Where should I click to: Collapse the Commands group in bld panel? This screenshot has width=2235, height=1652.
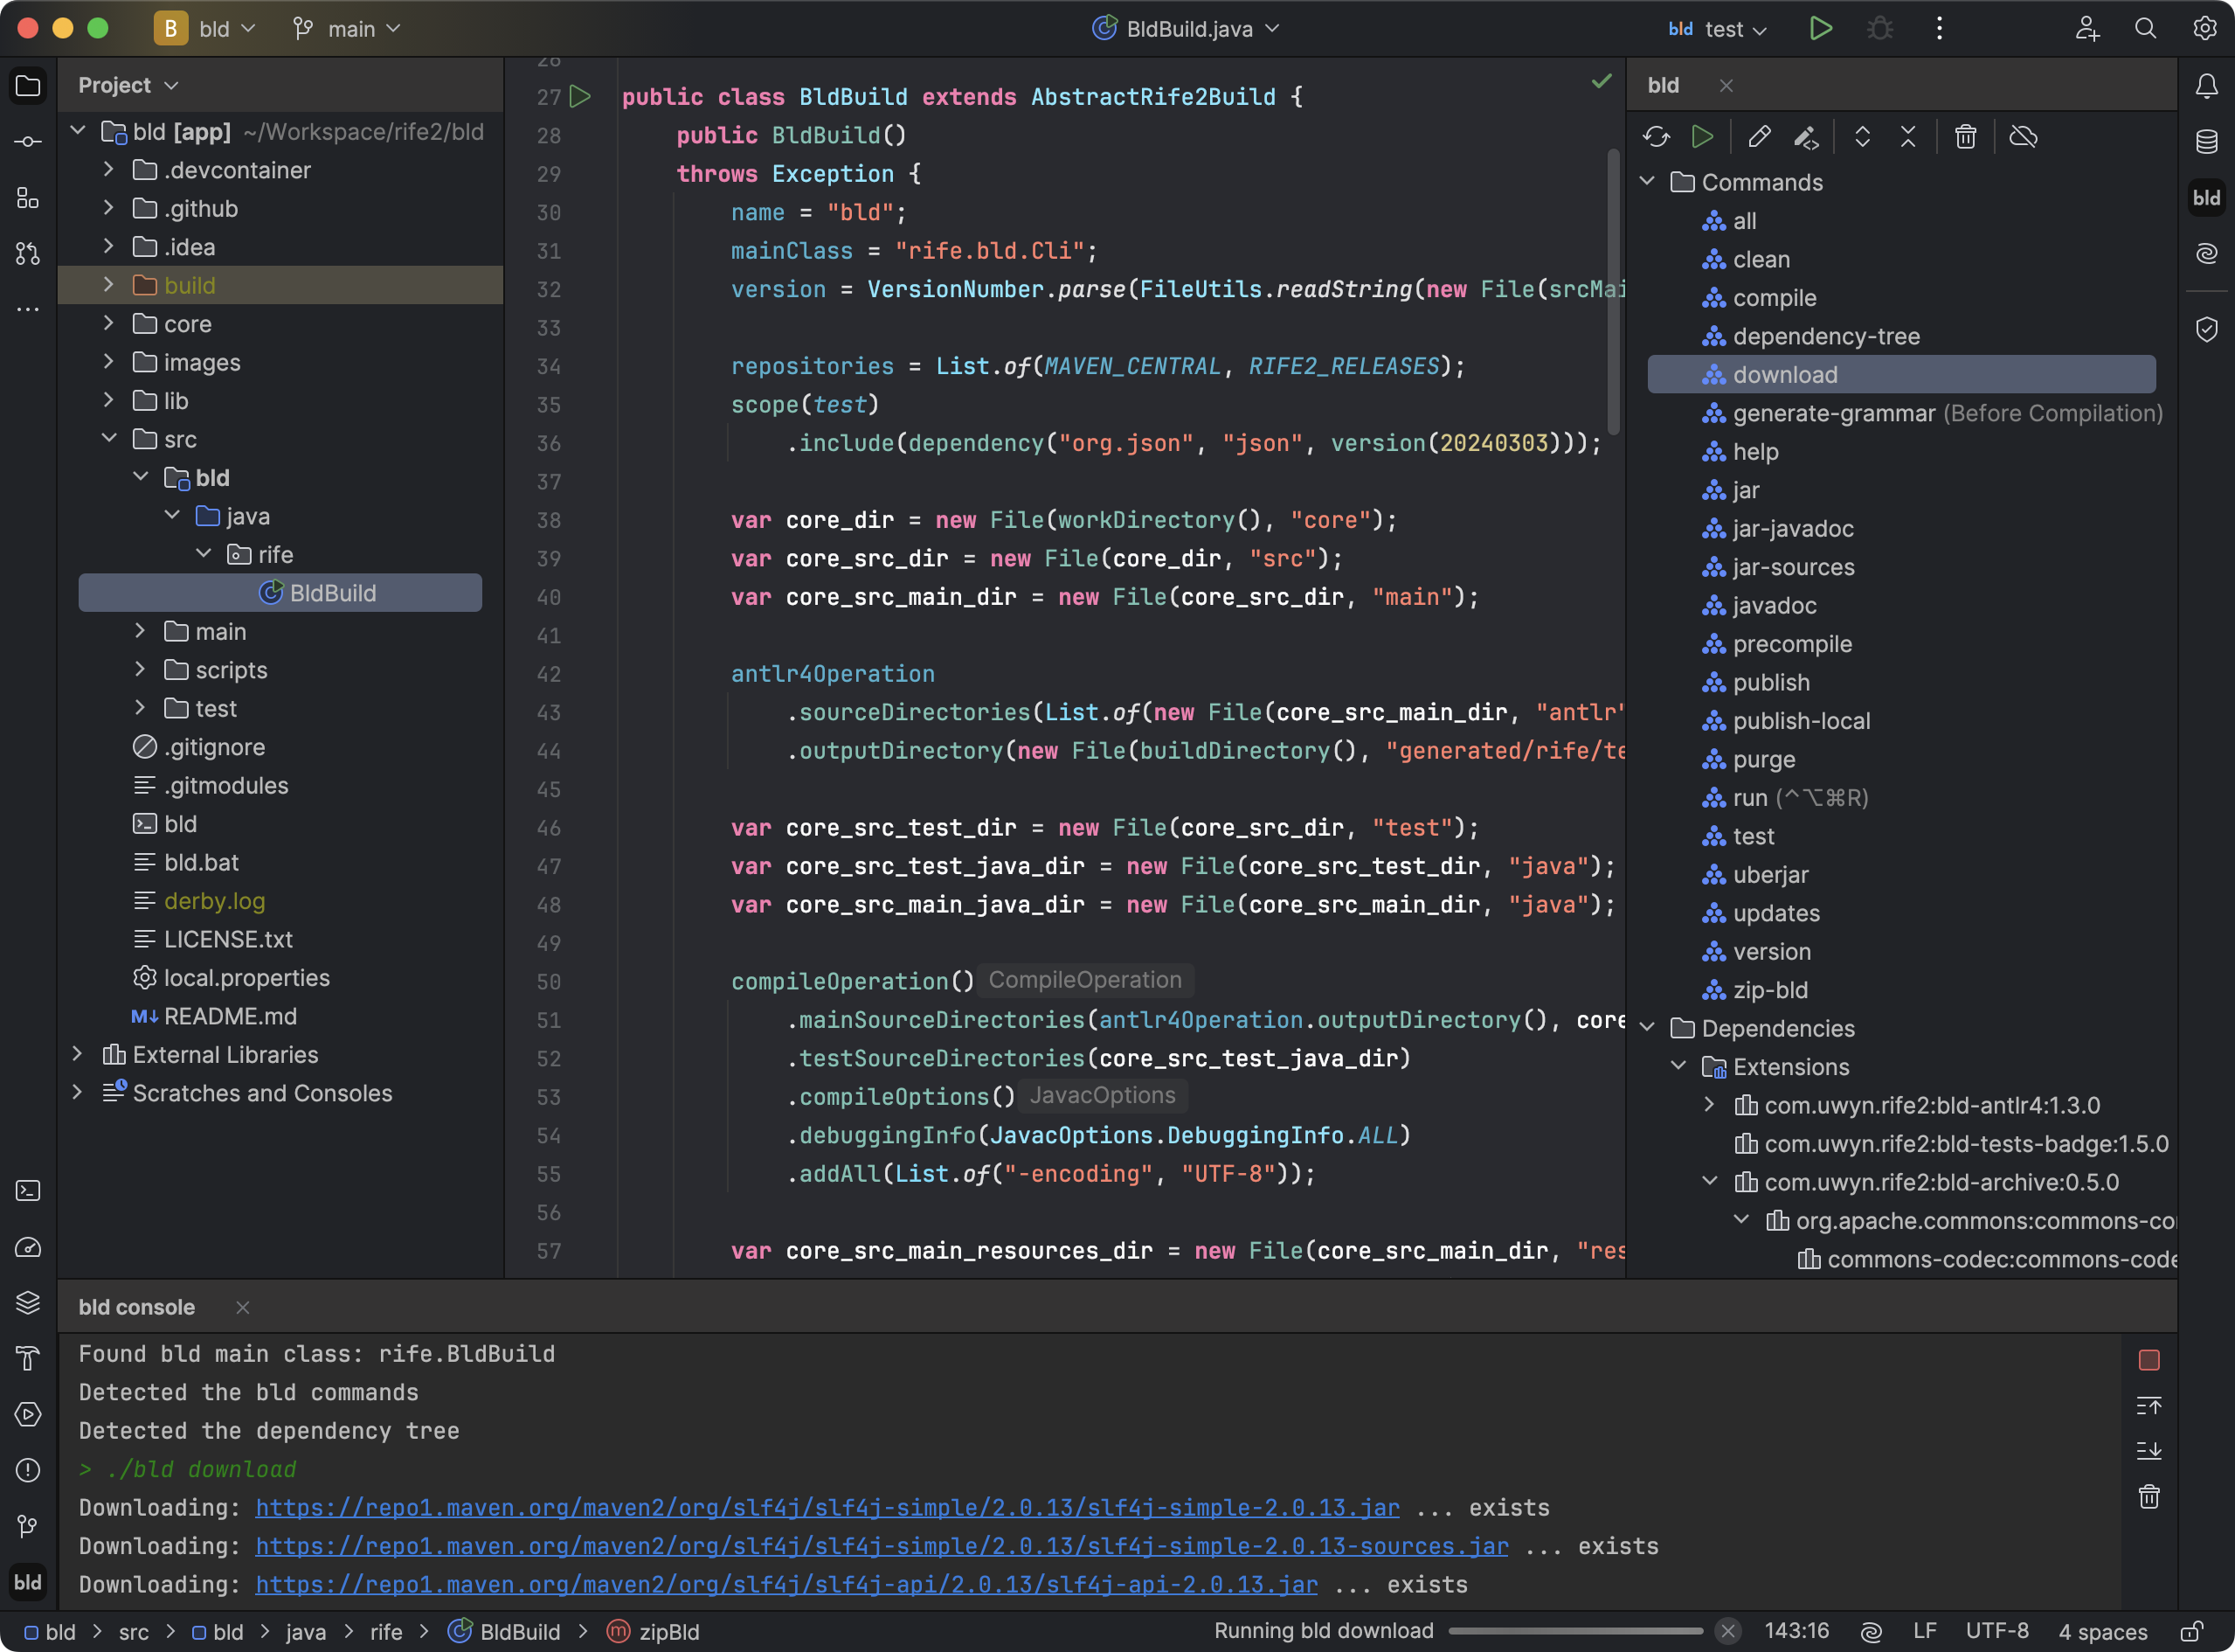pos(1647,182)
